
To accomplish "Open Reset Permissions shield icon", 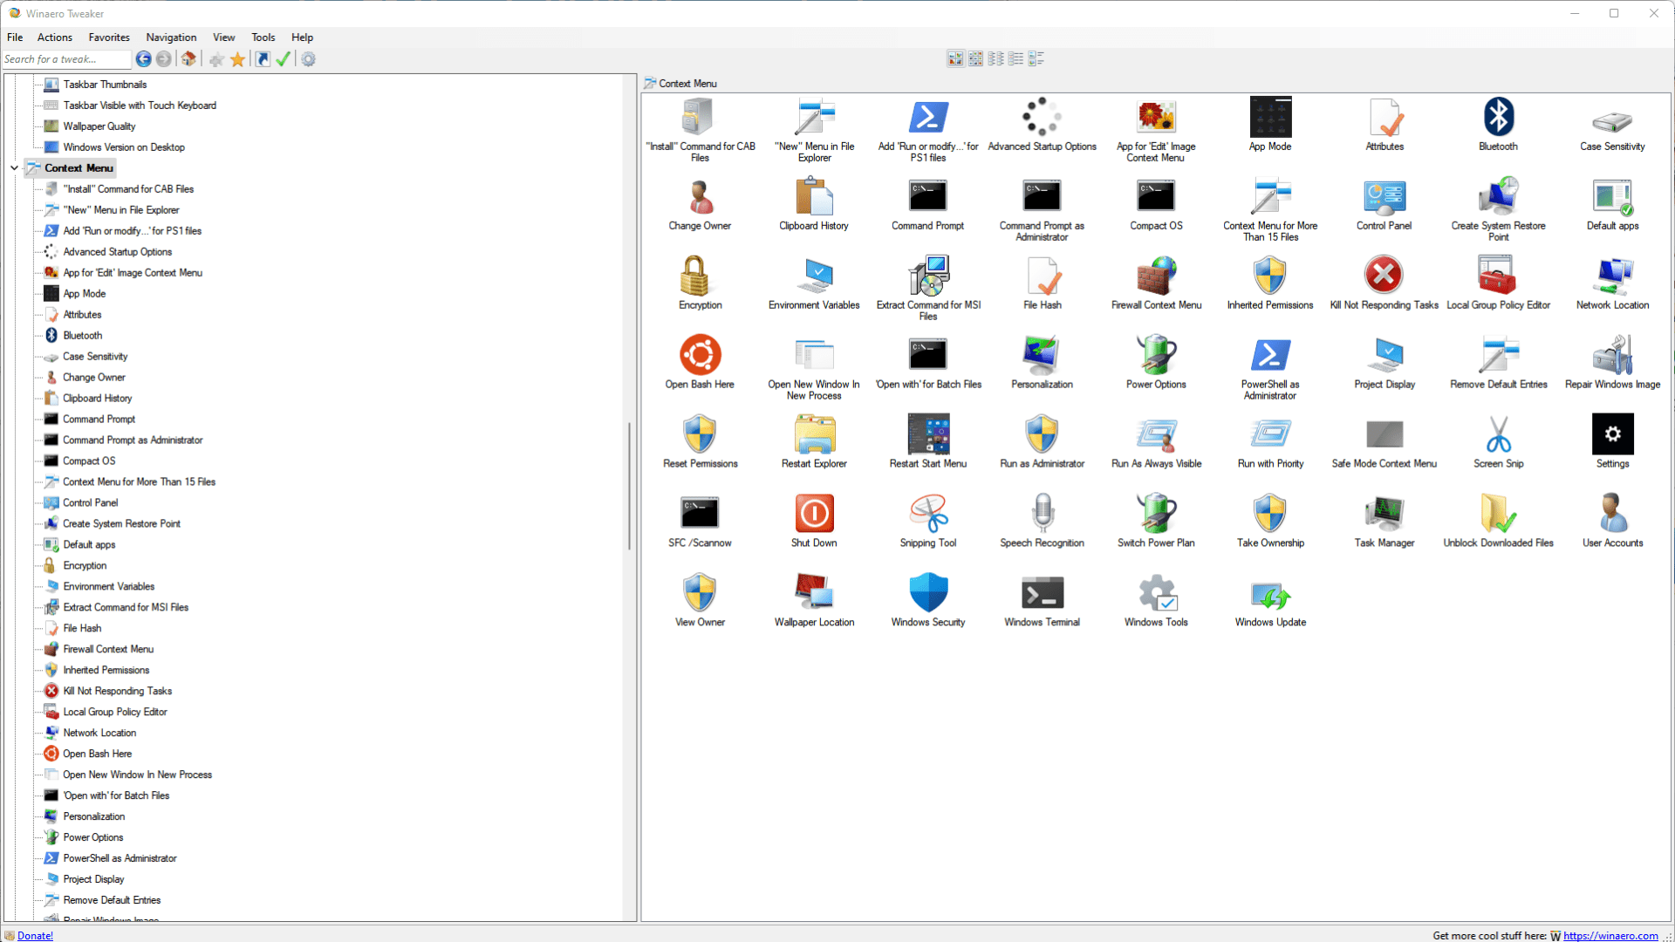I will point(700,434).
